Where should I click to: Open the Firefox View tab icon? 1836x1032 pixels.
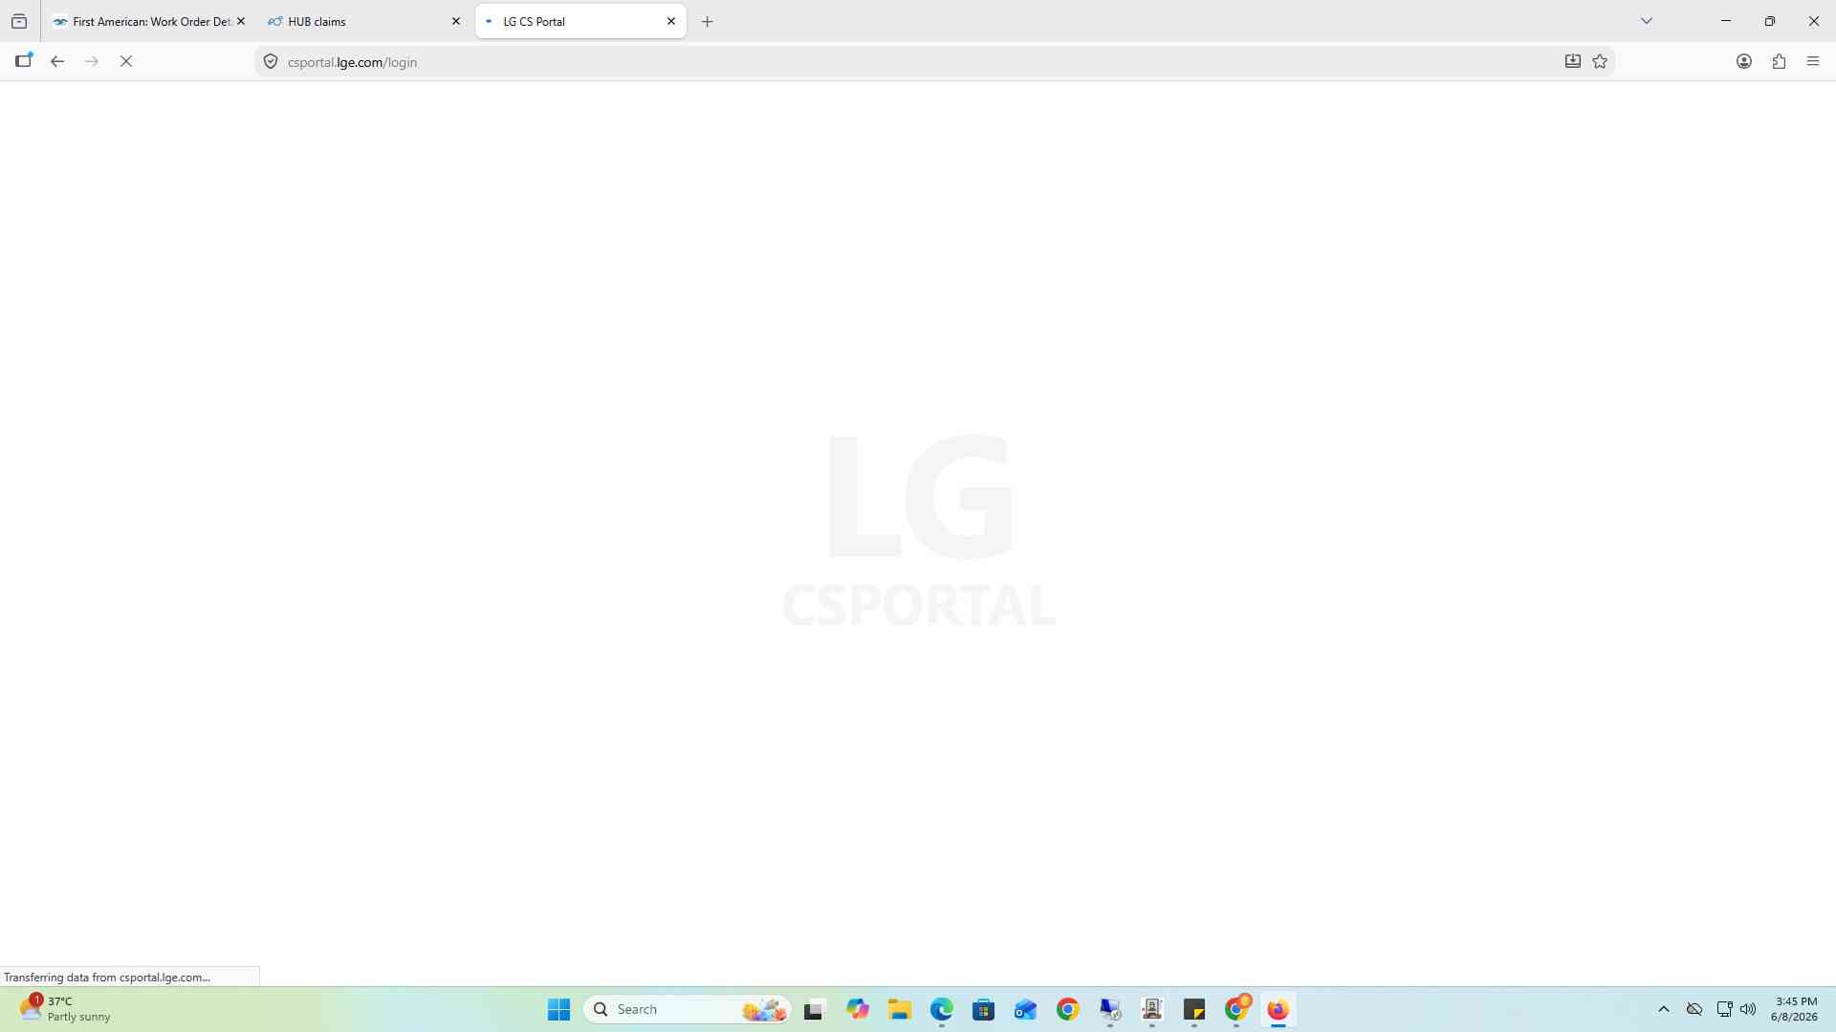click(19, 21)
